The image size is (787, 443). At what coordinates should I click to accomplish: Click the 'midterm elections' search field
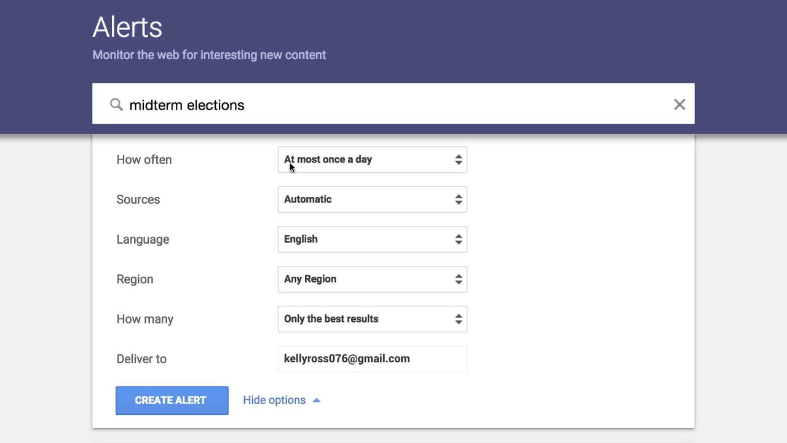coord(393,105)
